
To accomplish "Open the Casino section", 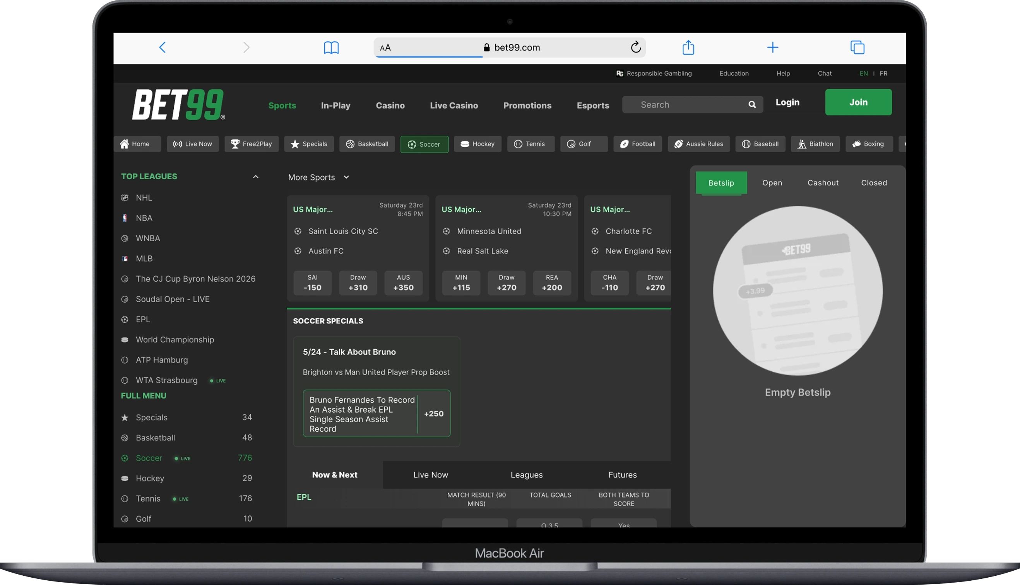I will pos(390,105).
